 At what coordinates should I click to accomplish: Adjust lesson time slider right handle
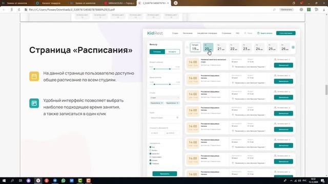(x=170, y=84)
